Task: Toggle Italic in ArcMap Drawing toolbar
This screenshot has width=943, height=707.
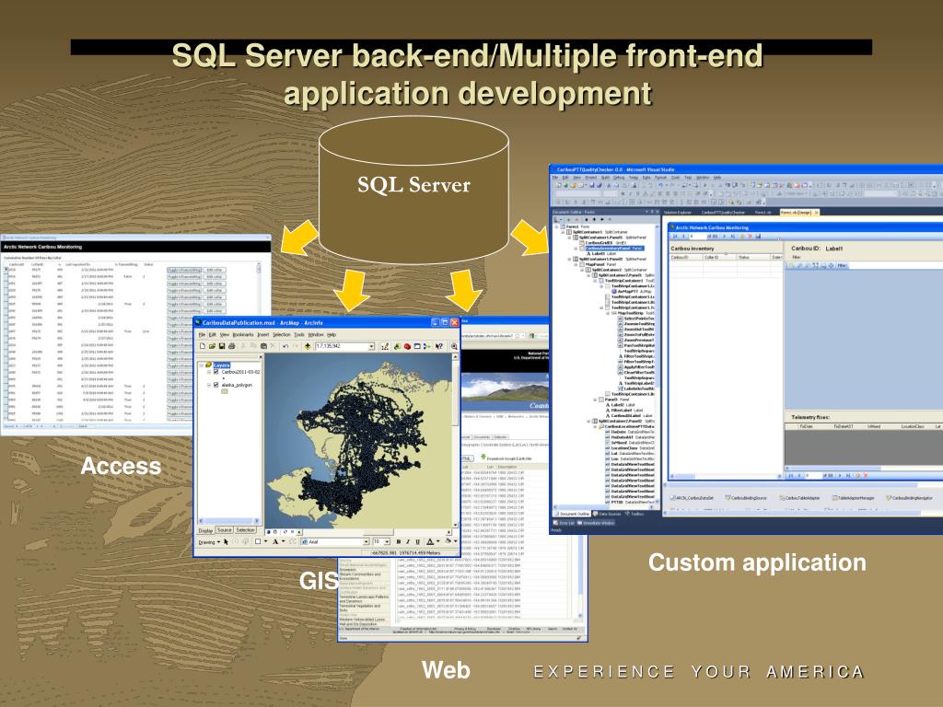Action: (408, 541)
